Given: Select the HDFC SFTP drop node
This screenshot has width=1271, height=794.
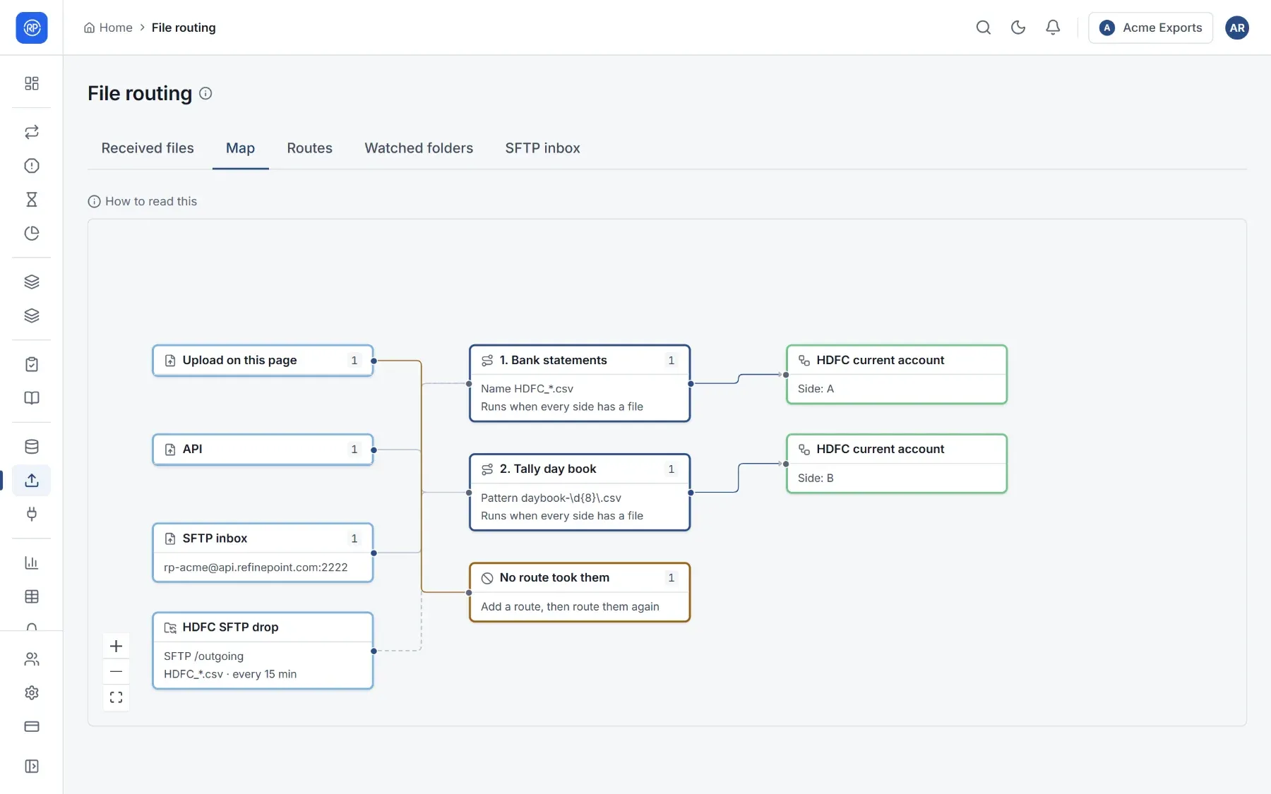Looking at the screenshot, I should (263, 651).
